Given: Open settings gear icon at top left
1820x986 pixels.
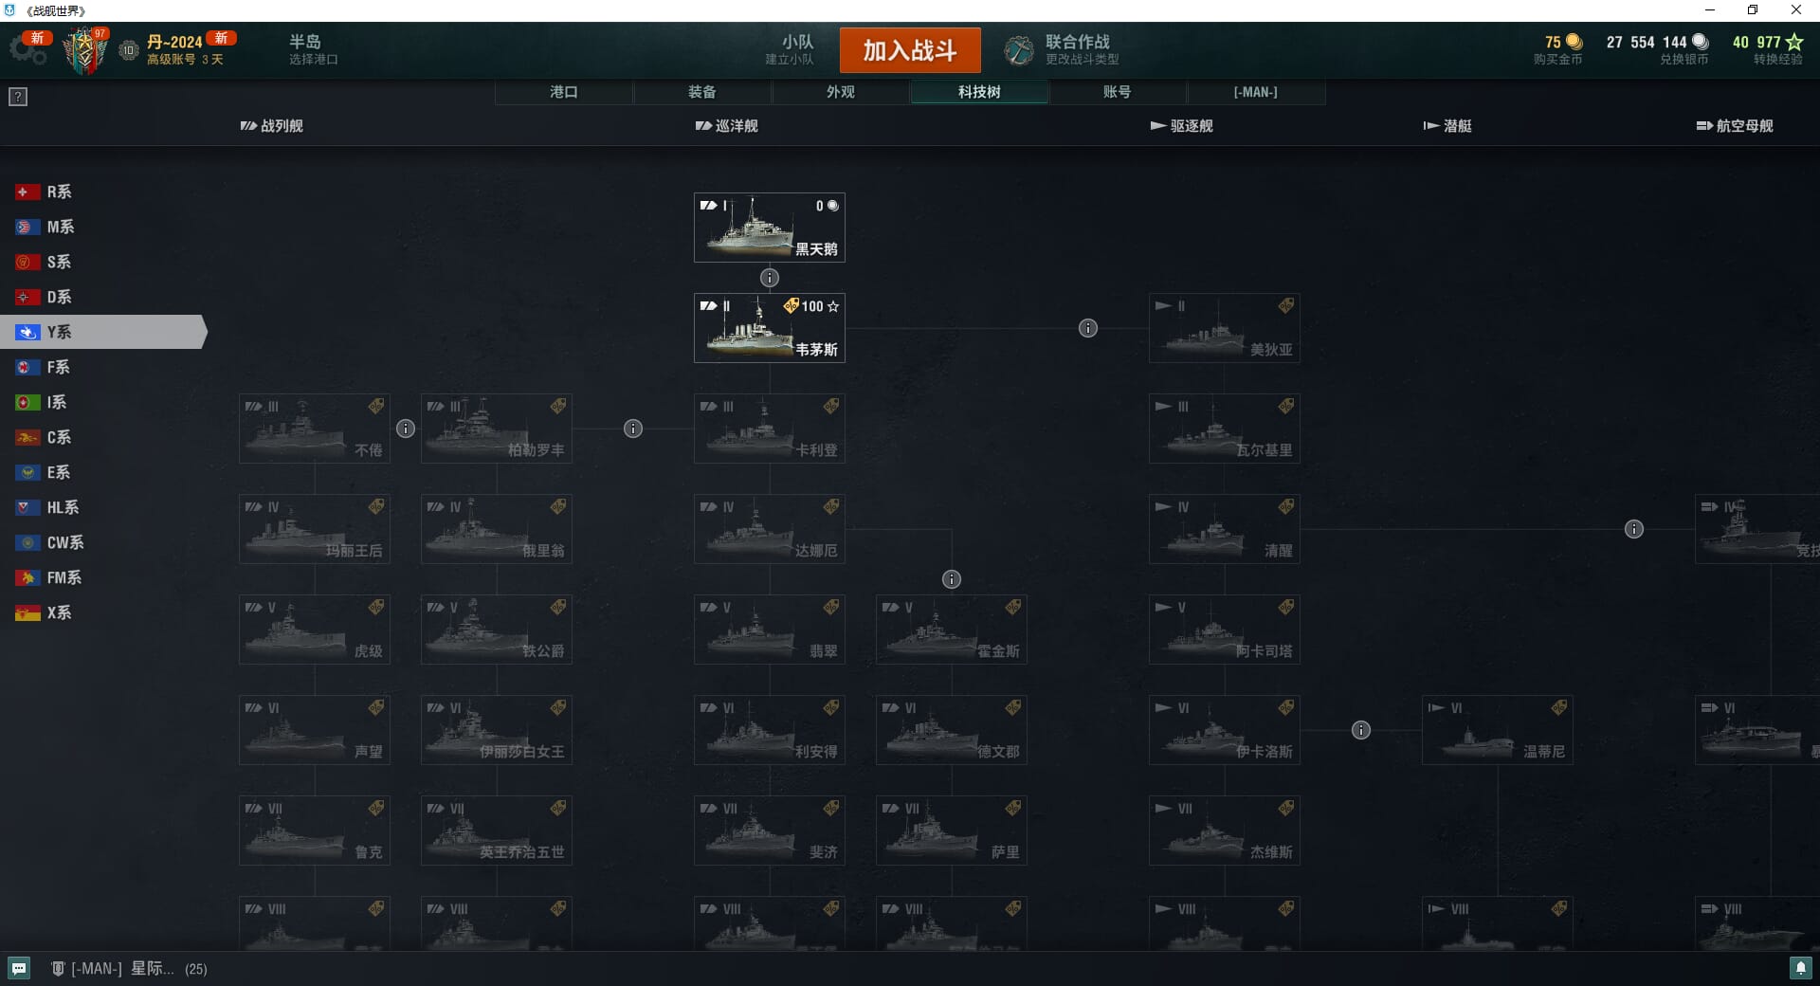Looking at the screenshot, I should [27, 51].
